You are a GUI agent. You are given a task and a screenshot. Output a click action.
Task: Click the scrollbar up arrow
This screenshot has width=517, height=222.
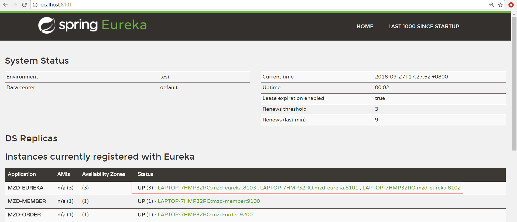(x=514, y=14)
